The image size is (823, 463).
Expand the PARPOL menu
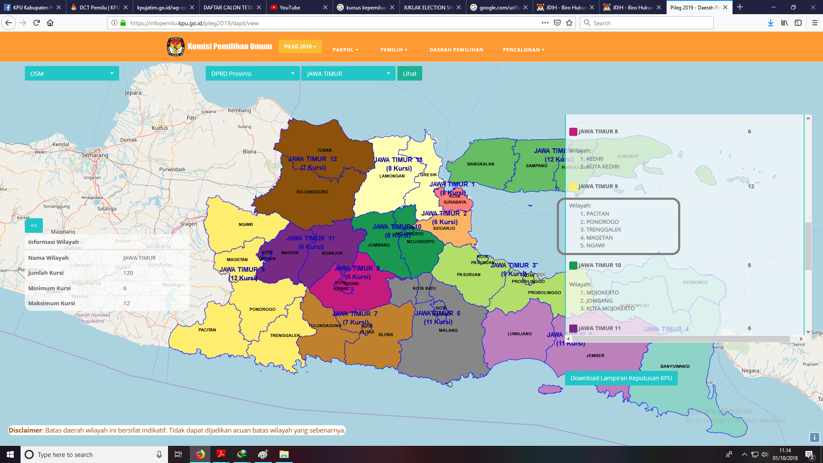[x=345, y=50]
